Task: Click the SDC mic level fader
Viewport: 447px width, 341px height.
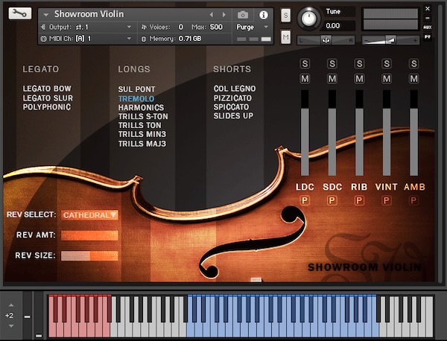Action: (x=332, y=133)
